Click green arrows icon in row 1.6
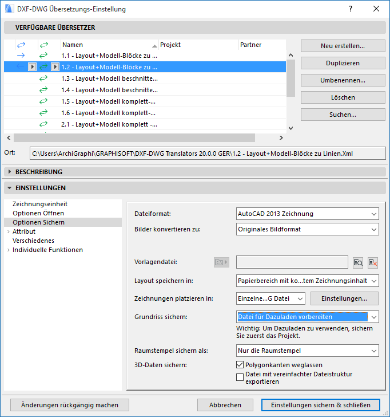Viewport: 390px width, 417px height. (43, 113)
